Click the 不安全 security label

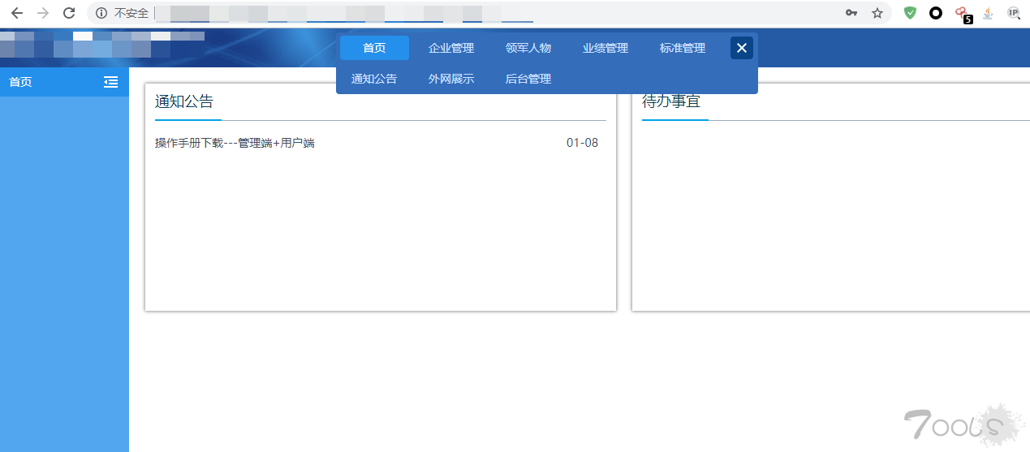click(x=131, y=13)
